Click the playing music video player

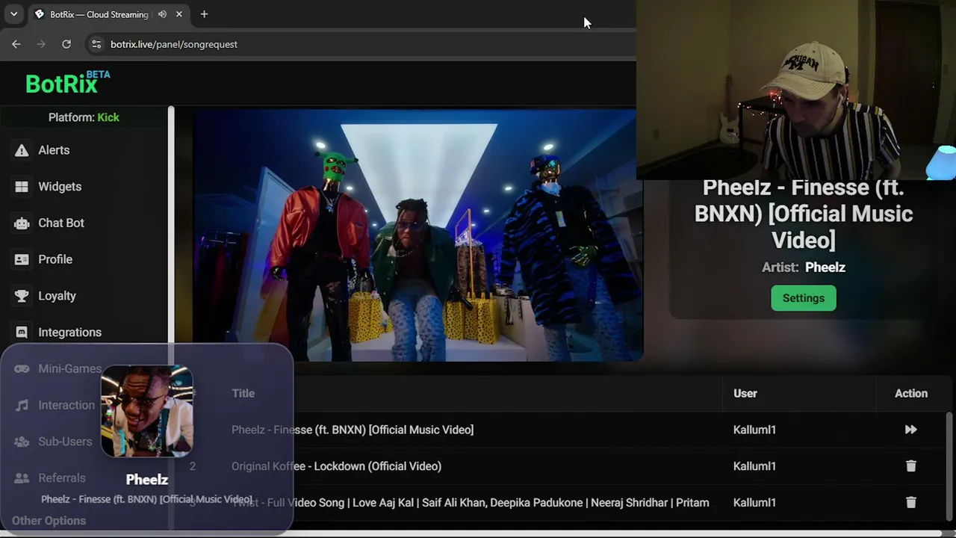418,235
